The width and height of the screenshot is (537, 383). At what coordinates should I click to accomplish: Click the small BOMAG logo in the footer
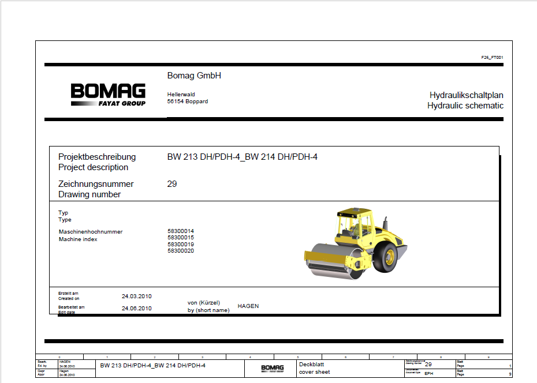(273, 369)
